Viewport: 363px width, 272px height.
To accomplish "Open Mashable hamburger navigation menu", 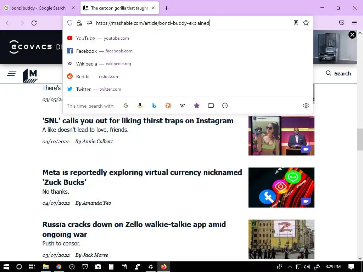I will (x=12, y=74).
